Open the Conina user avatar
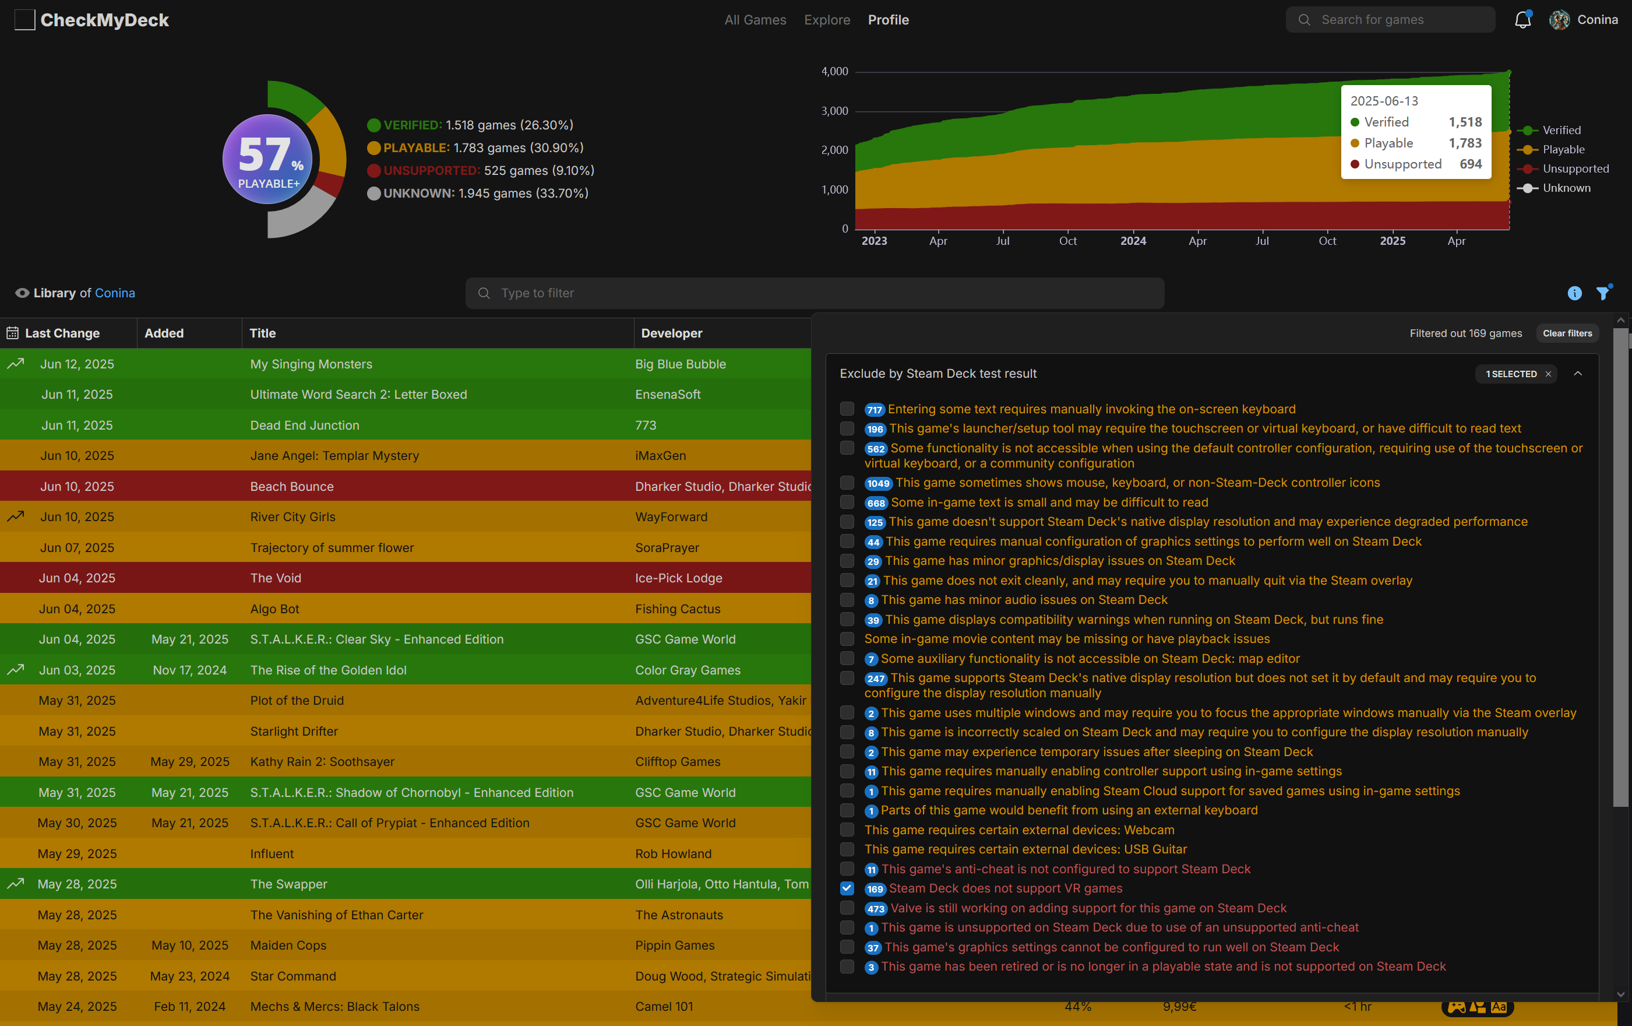The height and width of the screenshot is (1026, 1632). pos(1559,20)
